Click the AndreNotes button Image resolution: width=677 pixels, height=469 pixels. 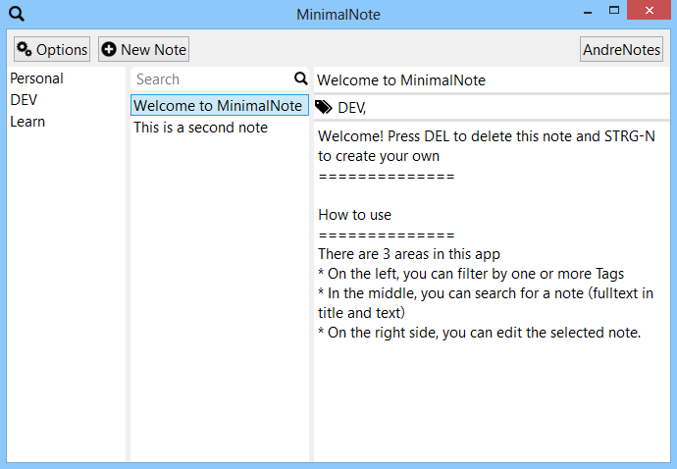(621, 49)
